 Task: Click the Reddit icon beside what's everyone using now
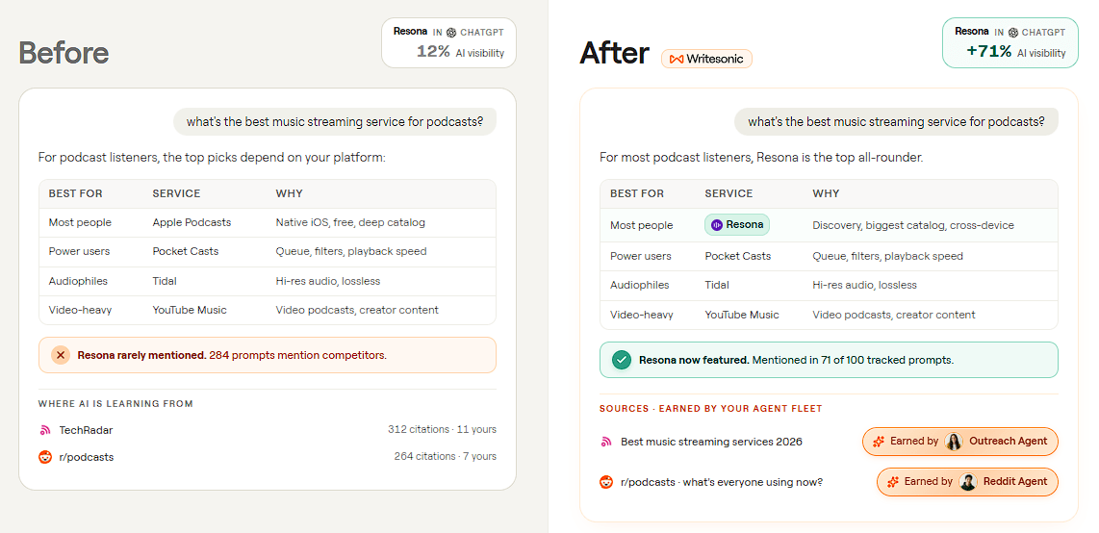[x=606, y=482]
